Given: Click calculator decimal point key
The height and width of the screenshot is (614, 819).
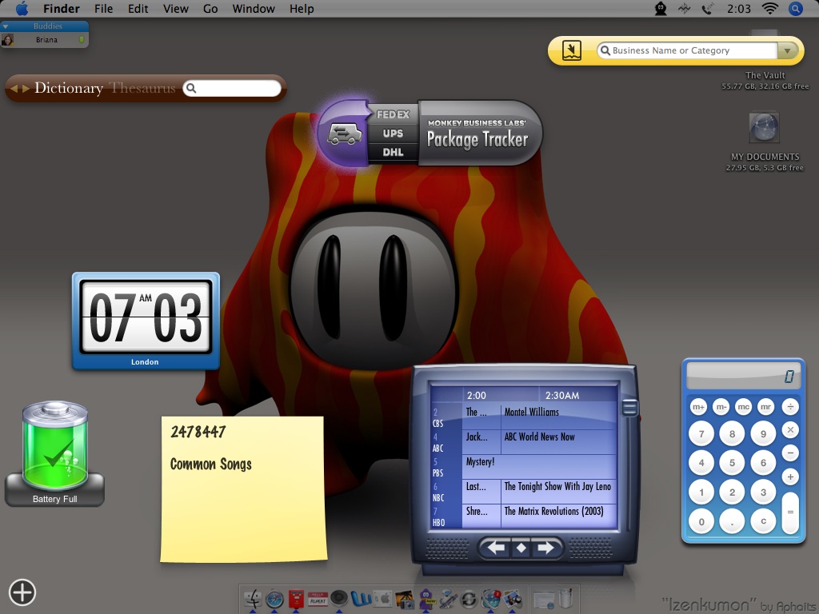Looking at the screenshot, I should [x=733, y=521].
